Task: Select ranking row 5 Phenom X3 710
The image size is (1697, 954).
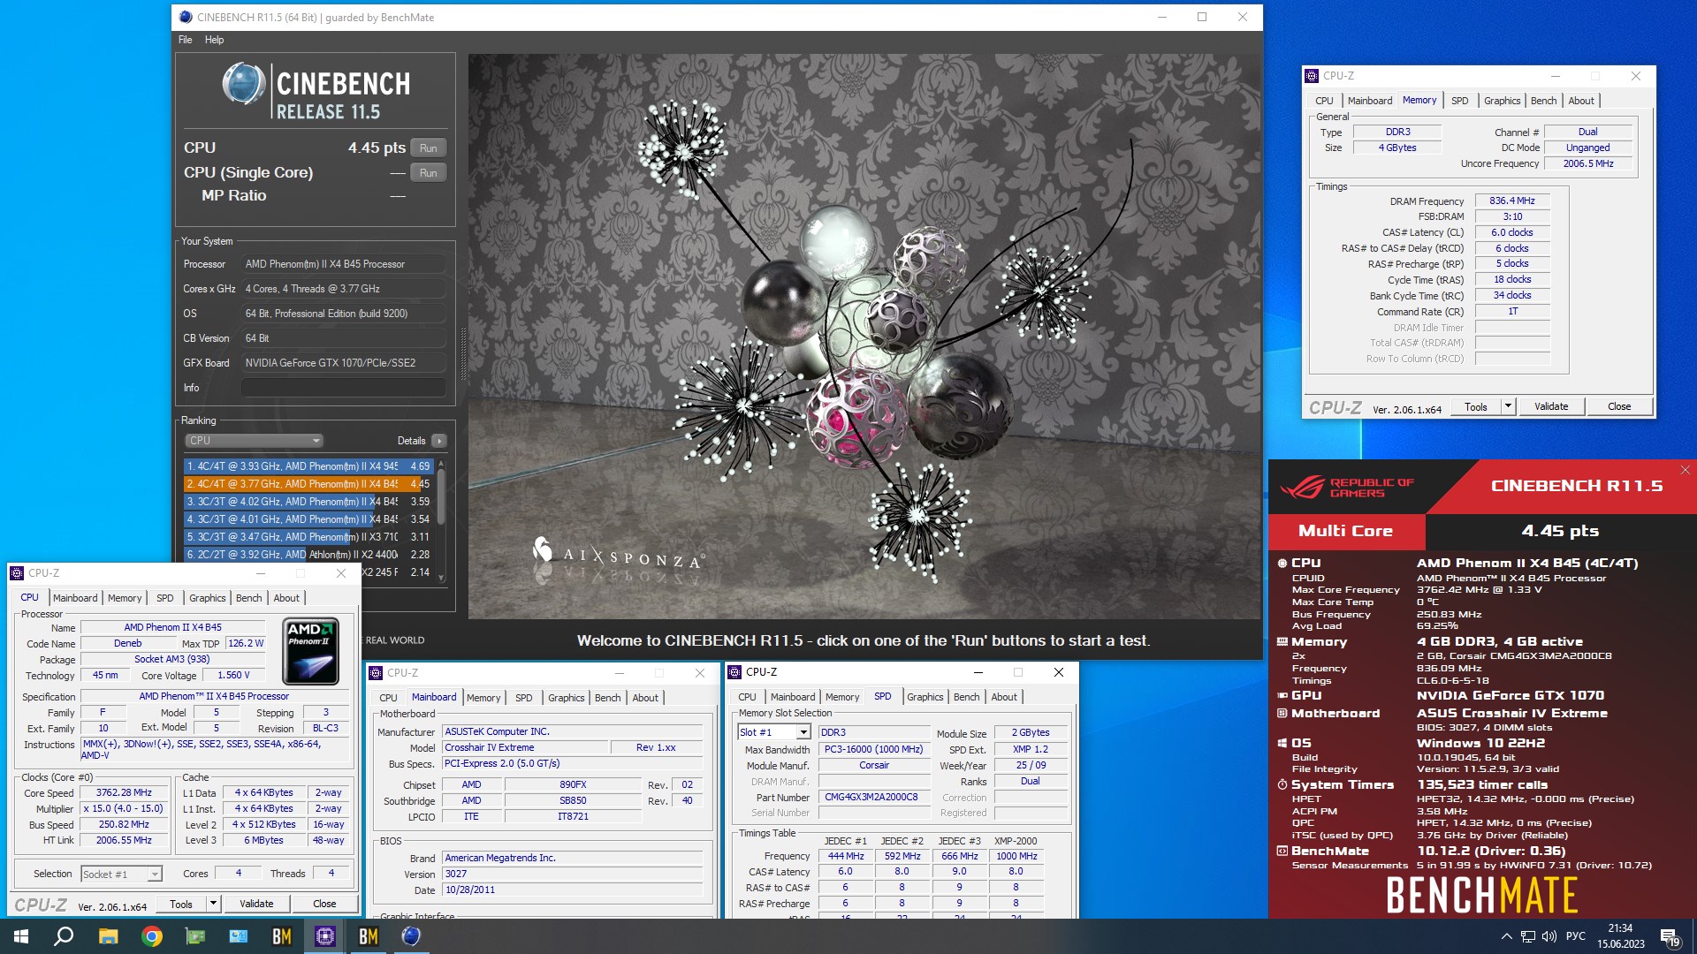Action: pyautogui.click(x=308, y=537)
